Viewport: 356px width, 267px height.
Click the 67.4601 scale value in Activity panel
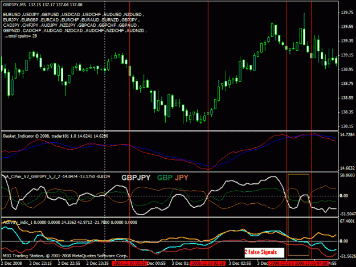[347, 221]
